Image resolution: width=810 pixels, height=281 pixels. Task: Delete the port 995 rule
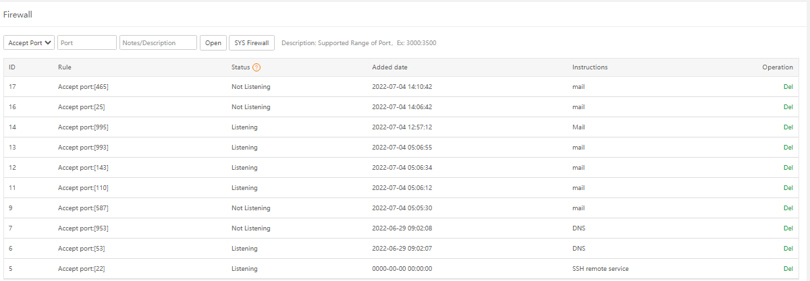pyautogui.click(x=788, y=127)
